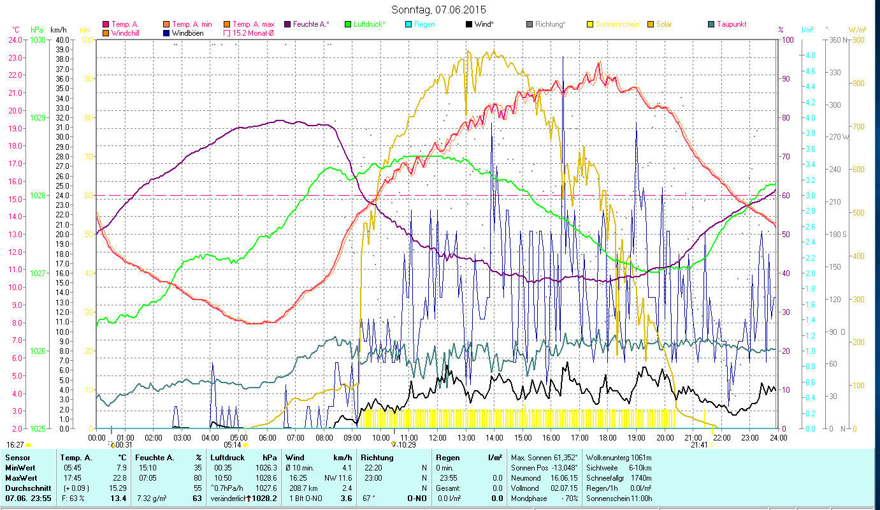Click the gray Richtung legend swatch

pyautogui.click(x=529, y=24)
